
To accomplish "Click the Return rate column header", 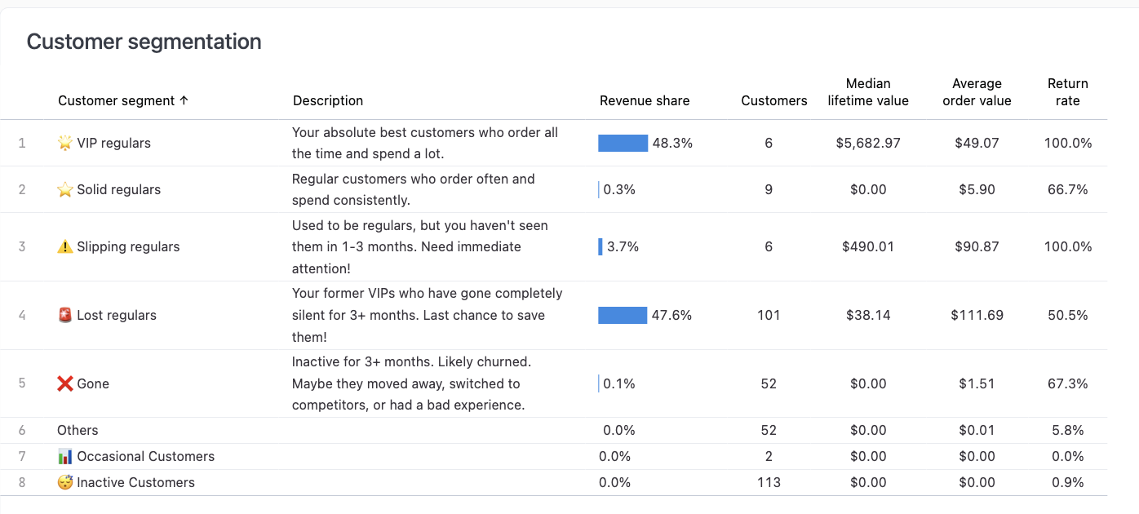I will 1068,91.
